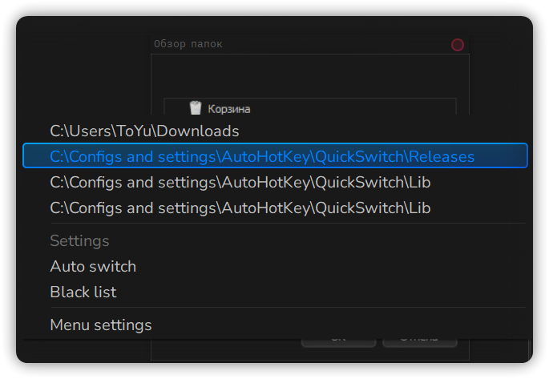Click the greyed-out Settings header
The height and width of the screenshot is (379, 549).
[79, 240]
